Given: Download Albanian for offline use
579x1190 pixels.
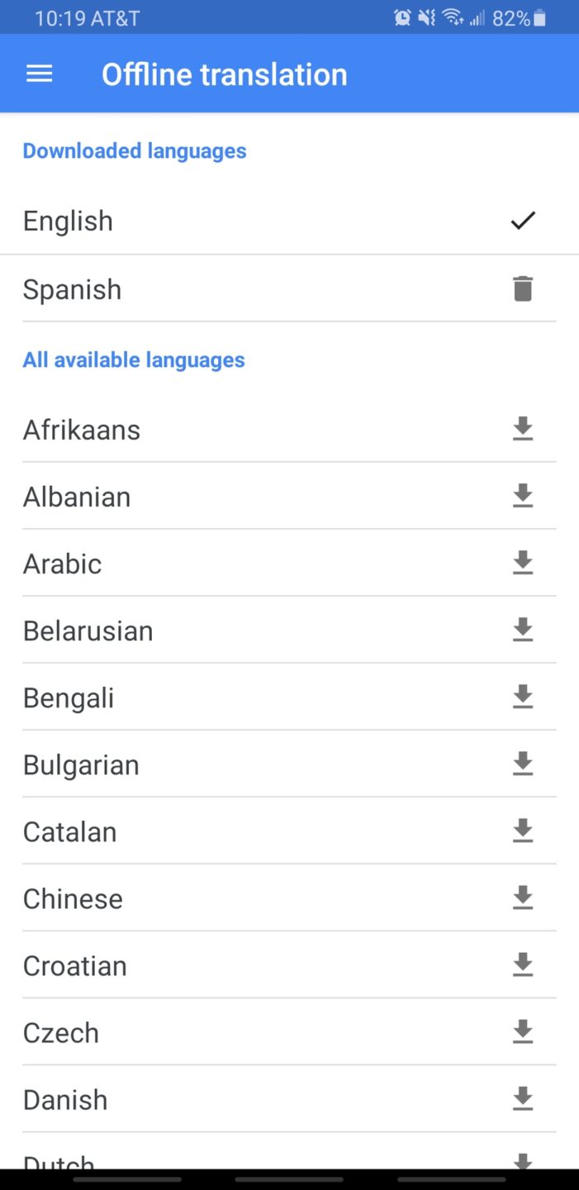Looking at the screenshot, I should (x=523, y=496).
